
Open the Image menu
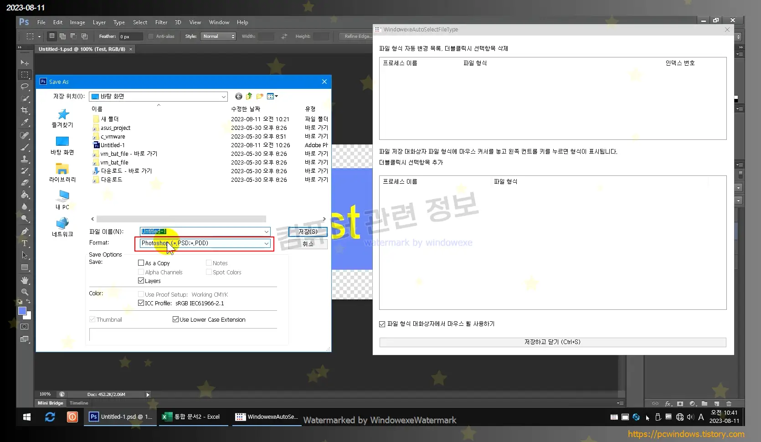pyautogui.click(x=77, y=22)
